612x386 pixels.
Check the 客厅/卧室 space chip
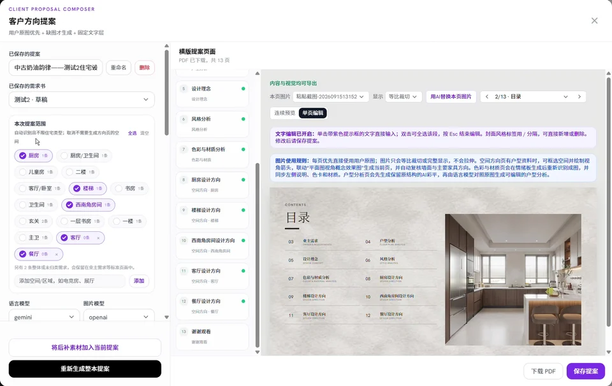coord(40,189)
